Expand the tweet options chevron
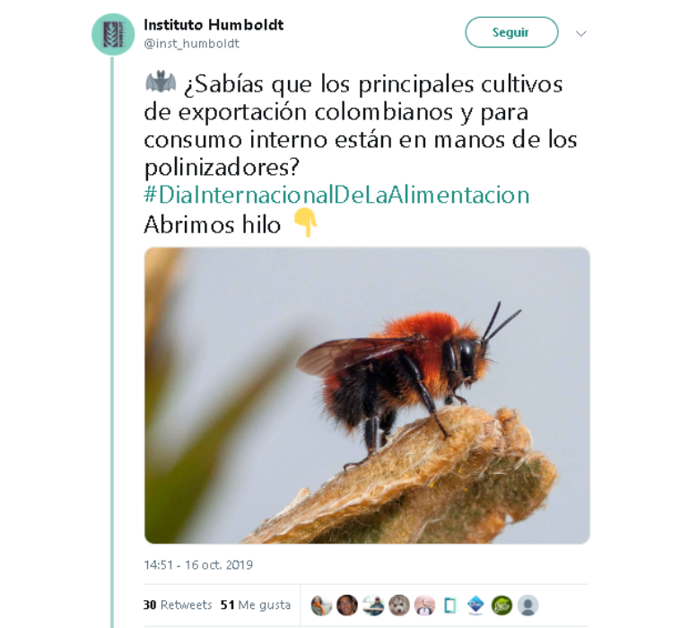 point(581,33)
